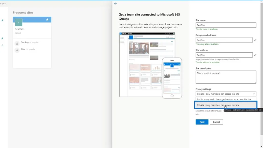Click the Test Page is popular icon
The image size is (263, 148).
pos(17,43)
